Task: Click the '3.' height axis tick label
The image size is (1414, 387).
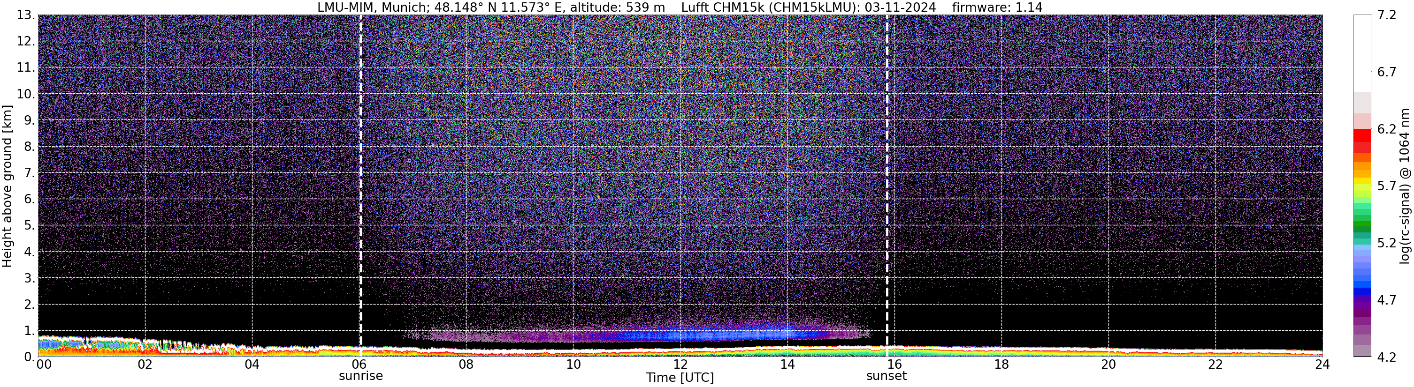Action: (x=30, y=278)
